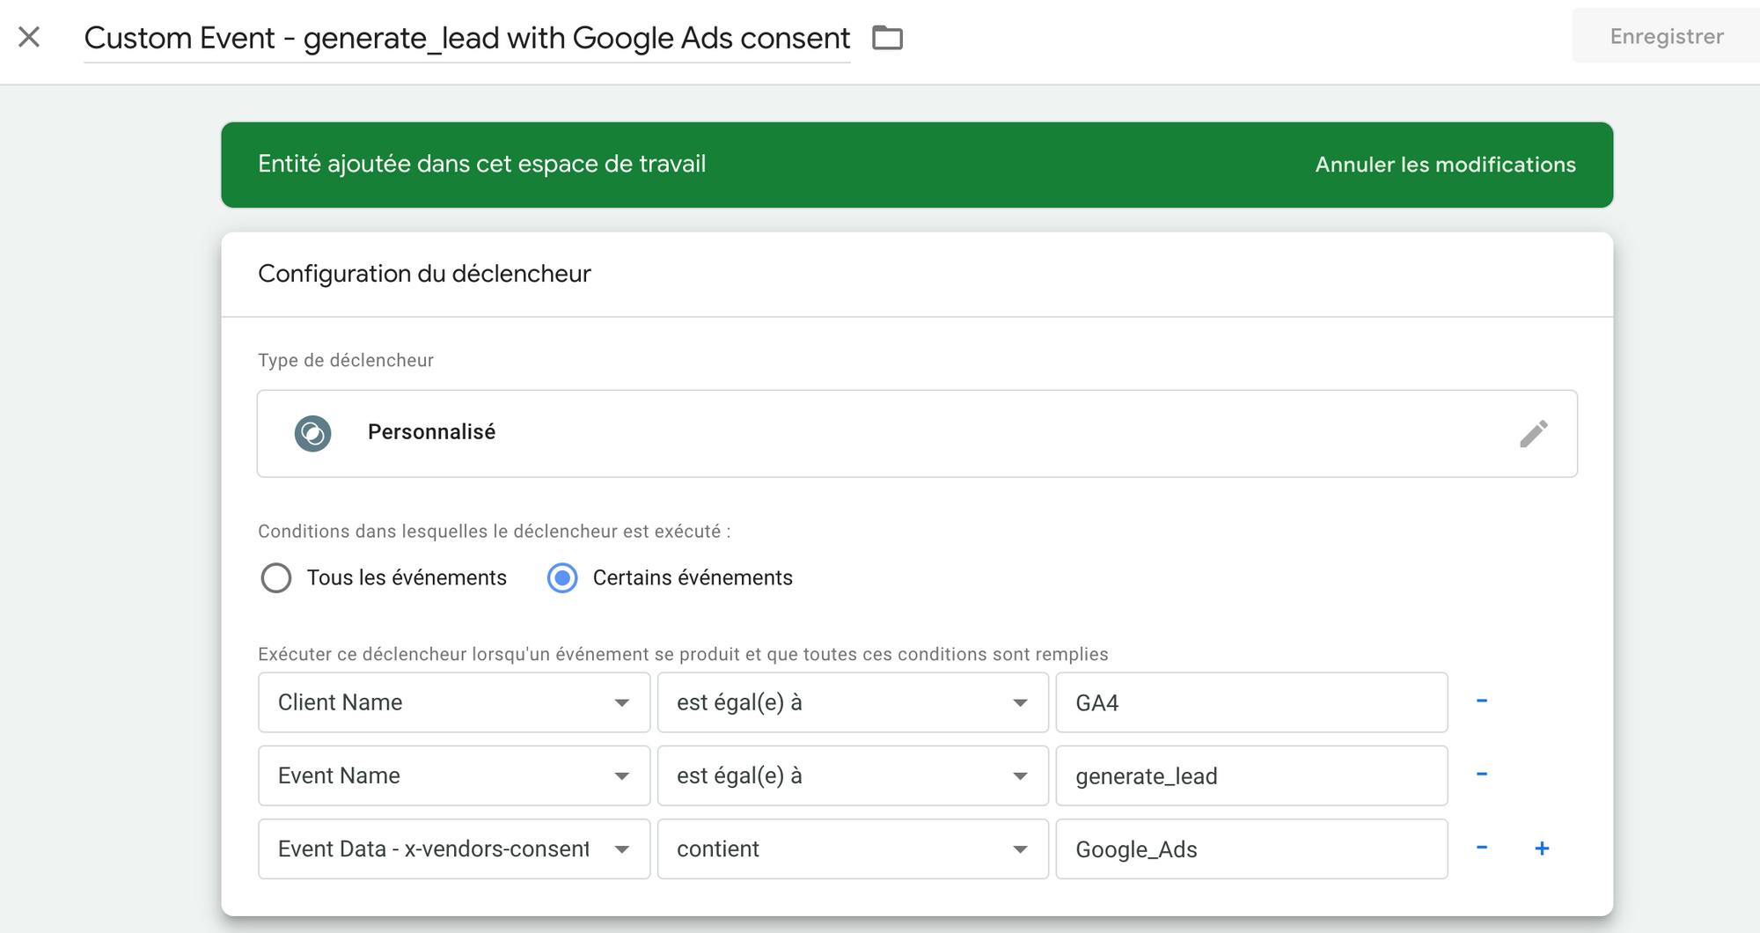The image size is (1760, 933).
Task: Click the Conditions dans lesquelles le déclencheur label
Action: [x=494, y=531]
